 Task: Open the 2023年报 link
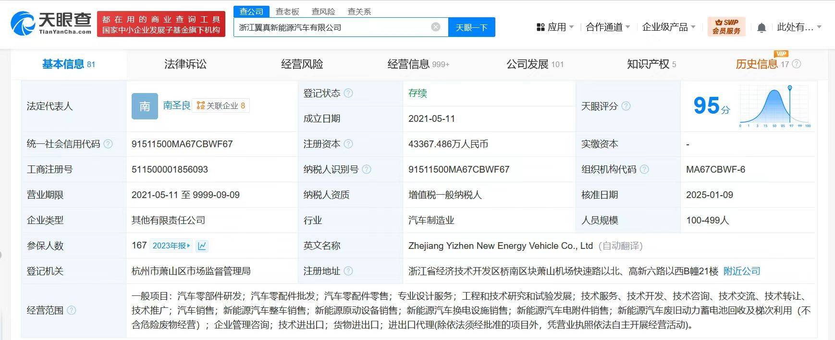[x=172, y=246]
